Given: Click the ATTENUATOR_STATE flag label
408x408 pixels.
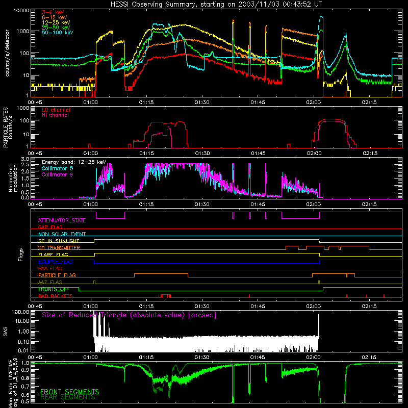Looking at the screenshot, I should [x=62, y=220].
